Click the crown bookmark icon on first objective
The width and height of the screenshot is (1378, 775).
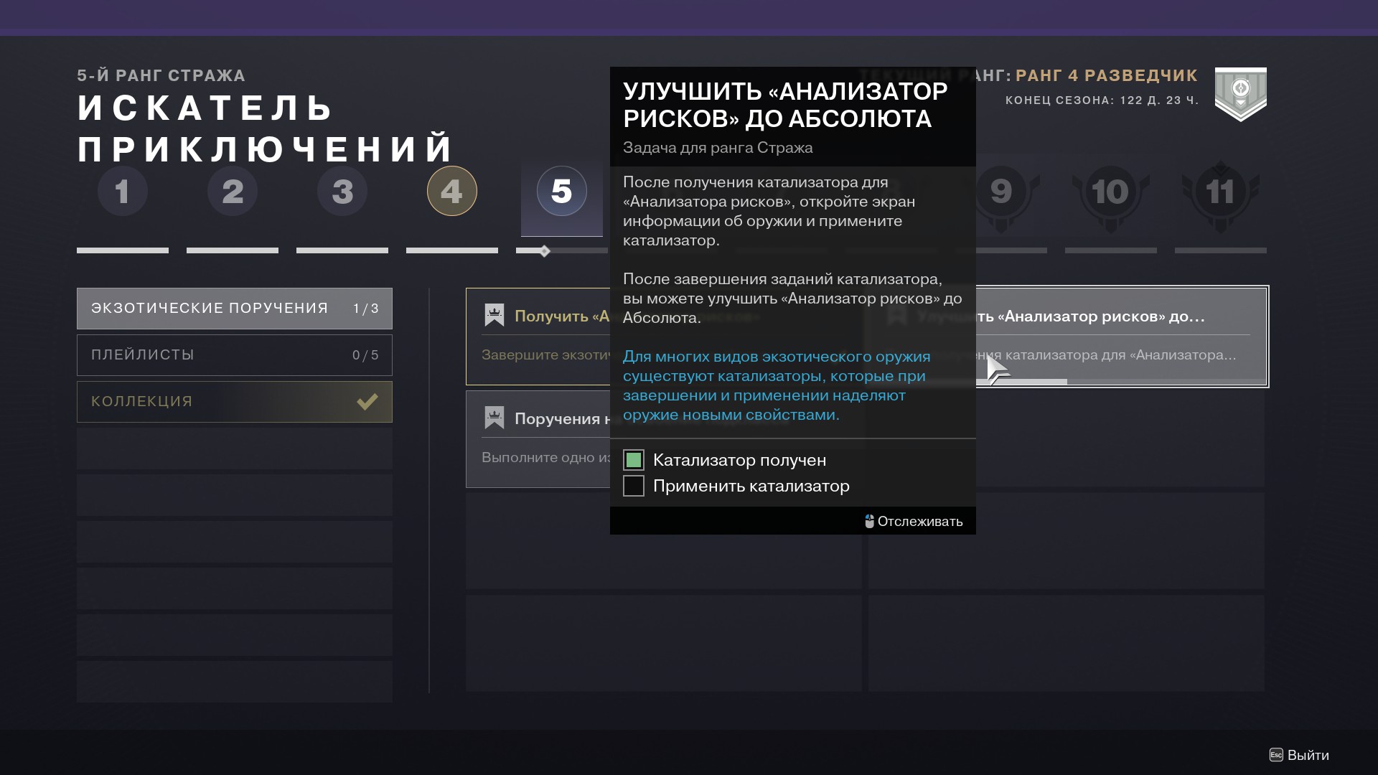point(494,315)
